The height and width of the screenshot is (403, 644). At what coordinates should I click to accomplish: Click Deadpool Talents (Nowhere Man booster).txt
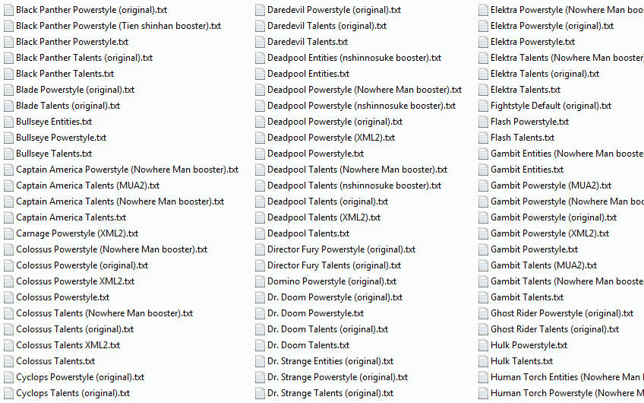pos(358,170)
